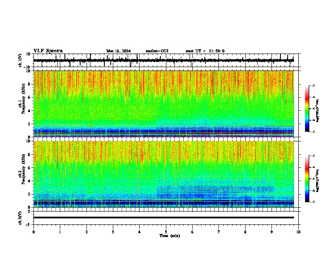
Task: Click the 'ch.1(V)' waveform axis label
Action: point(20,60)
